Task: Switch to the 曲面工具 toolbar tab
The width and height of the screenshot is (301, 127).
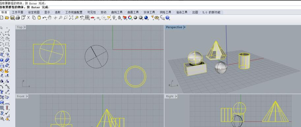Action: 133,12
